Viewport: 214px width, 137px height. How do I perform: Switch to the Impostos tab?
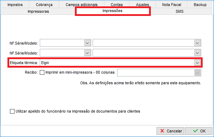(x=15, y=5)
